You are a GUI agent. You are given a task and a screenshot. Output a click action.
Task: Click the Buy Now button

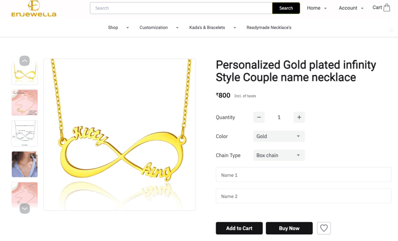pyautogui.click(x=289, y=228)
